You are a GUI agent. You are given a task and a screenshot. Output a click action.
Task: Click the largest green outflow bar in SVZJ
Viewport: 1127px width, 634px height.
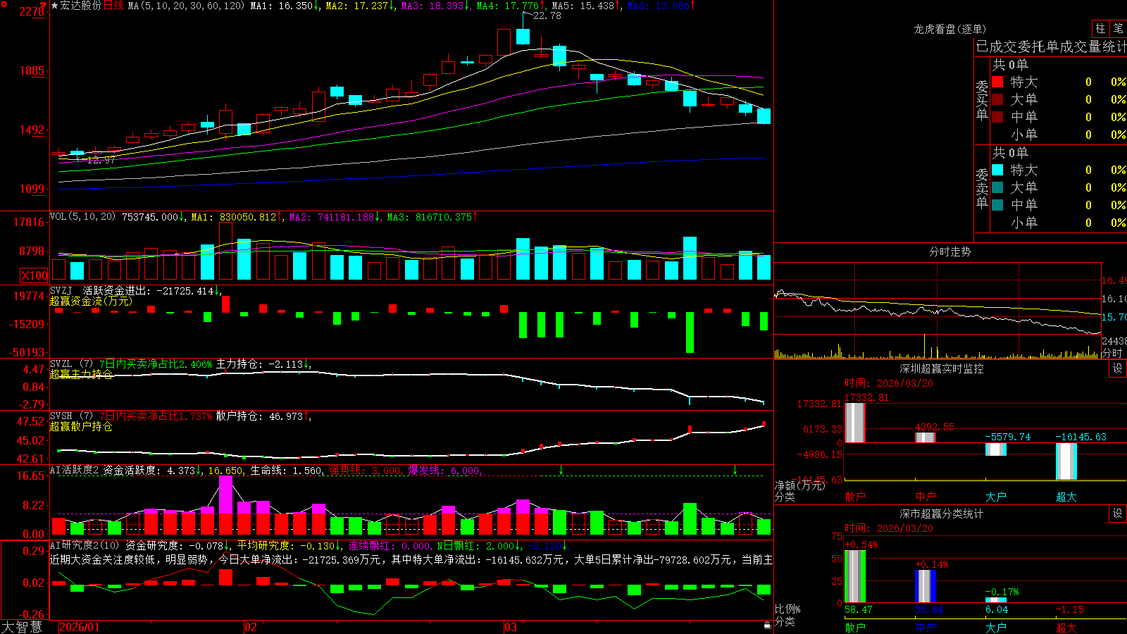690,332
